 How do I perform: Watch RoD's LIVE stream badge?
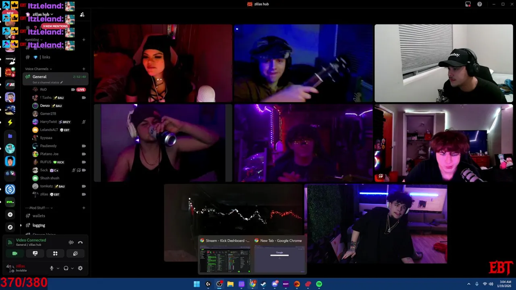click(x=81, y=89)
